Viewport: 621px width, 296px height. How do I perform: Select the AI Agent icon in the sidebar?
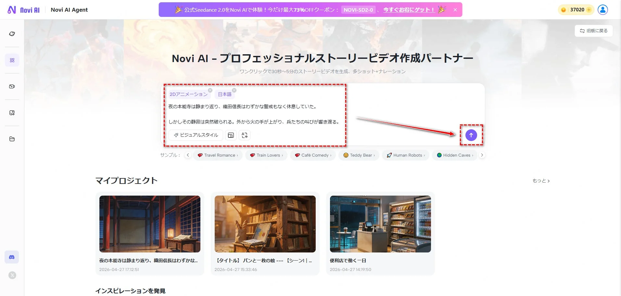pos(12,60)
